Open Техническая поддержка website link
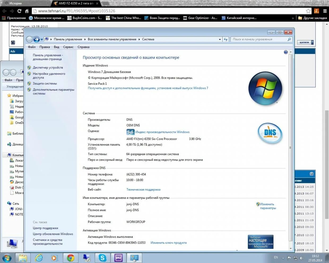The height and width of the screenshot is (263, 329). click(x=143, y=190)
